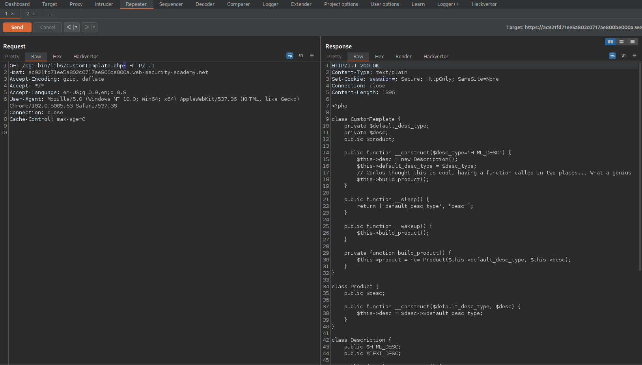The height and width of the screenshot is (365, 642).
Task: Select the Repeater main tab
Action: (136, 4)
